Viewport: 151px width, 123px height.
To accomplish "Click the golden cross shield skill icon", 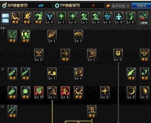I will [x=118, y=55].
